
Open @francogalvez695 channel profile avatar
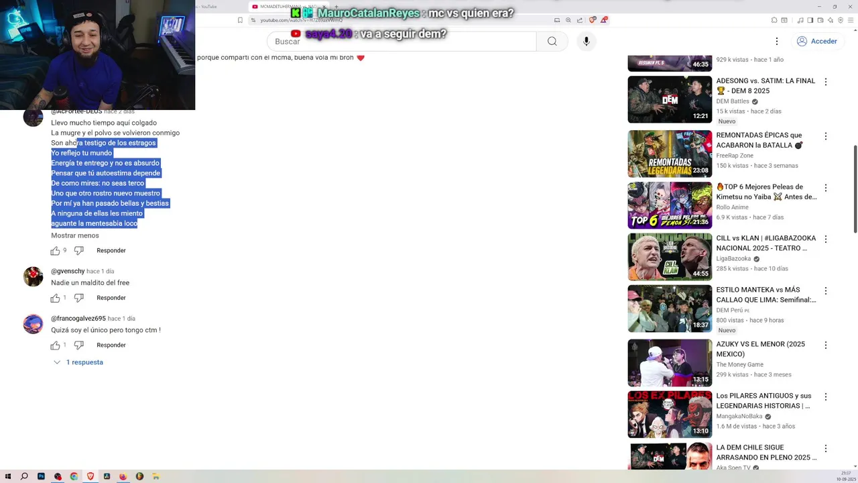(x=33, y=323)
